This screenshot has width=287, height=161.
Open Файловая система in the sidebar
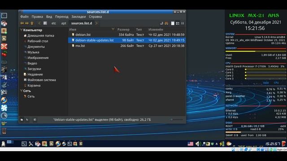click(42, 80)
